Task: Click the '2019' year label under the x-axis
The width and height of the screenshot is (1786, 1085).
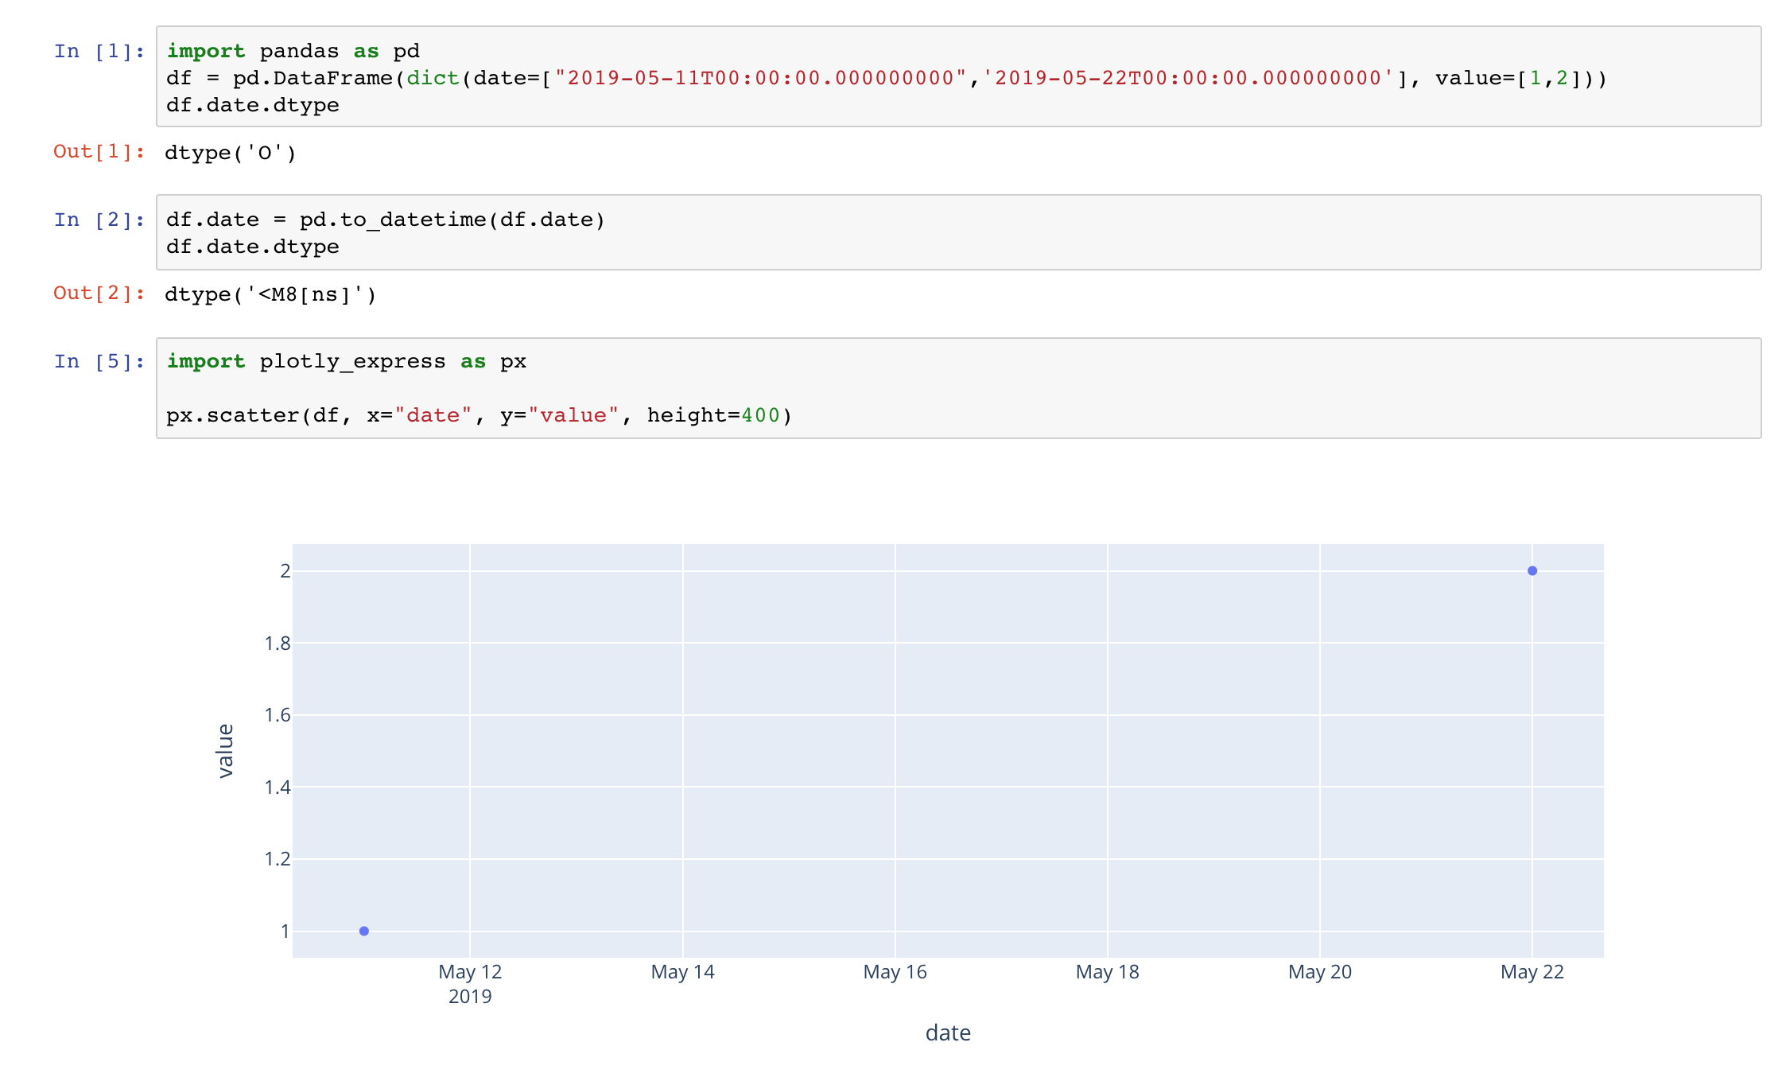Action: [470, 997]
